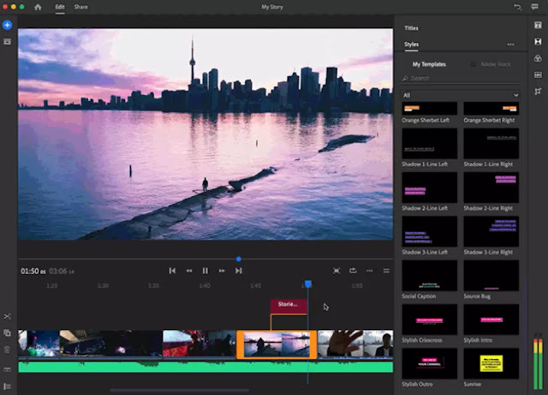548x395 pixels.
Task: Skip to next edit point
Action: pos(239,271)
